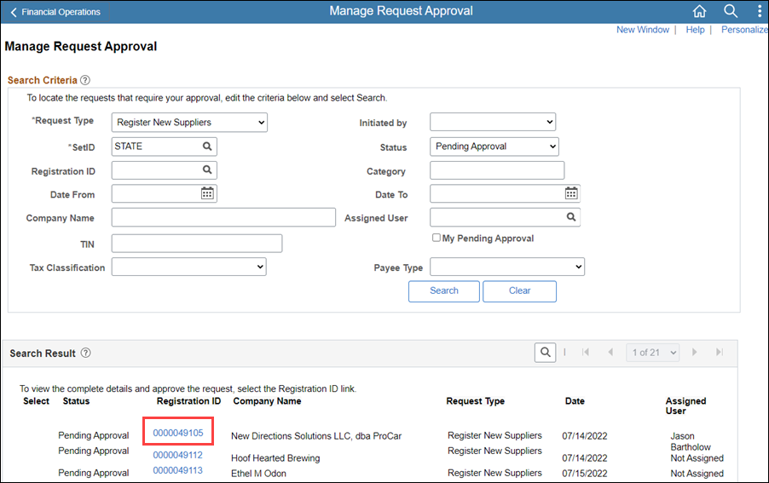Show help for Search Result
This screenshot has width=769, height=483.
tap(86, 353)
